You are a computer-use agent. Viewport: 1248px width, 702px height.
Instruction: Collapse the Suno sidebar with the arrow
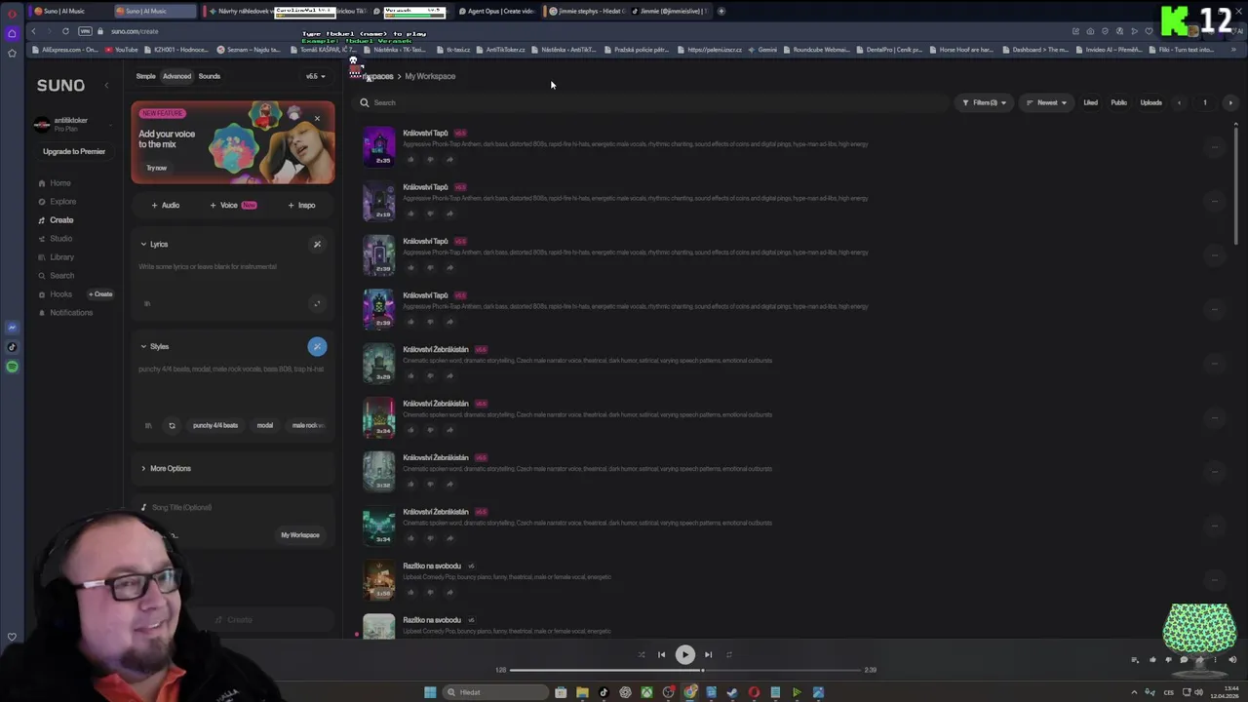pyautogui.click(x=106, y=85)
